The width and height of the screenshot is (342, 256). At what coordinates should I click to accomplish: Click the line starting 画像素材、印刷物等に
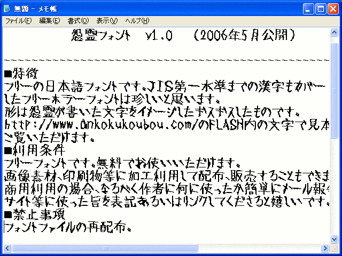point(167,175)
